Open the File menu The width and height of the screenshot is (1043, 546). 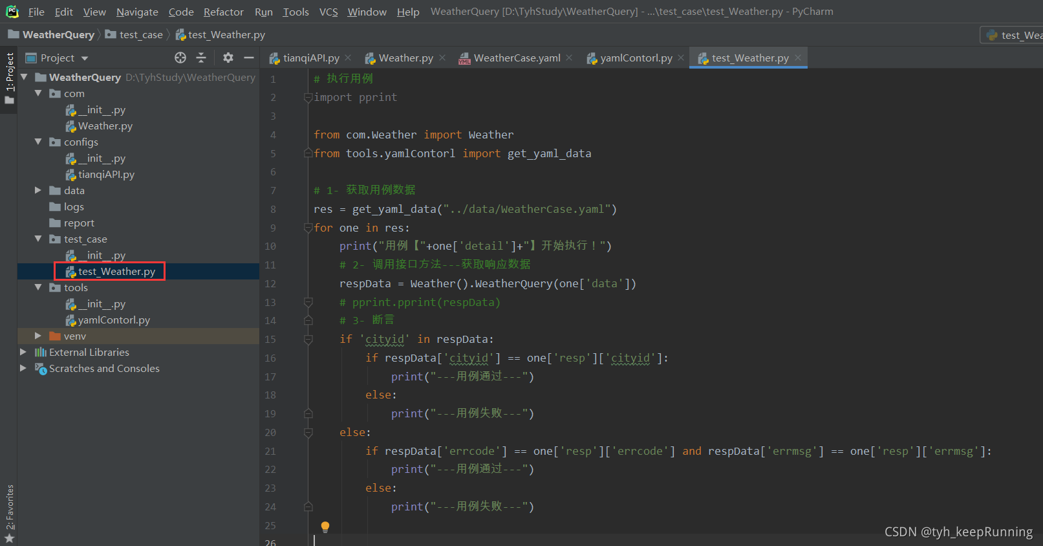click(36, 12)
